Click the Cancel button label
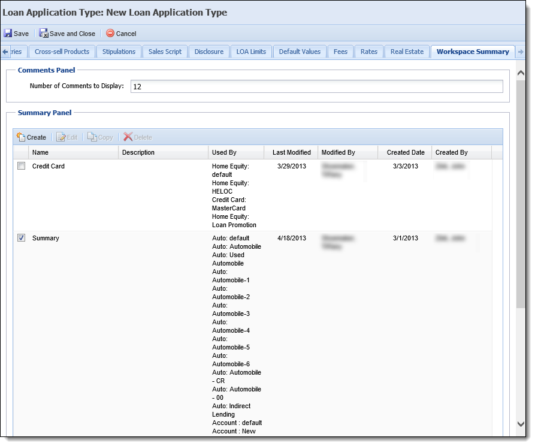The width and height of the screenshot is (535, 446). tap(126, 34)
